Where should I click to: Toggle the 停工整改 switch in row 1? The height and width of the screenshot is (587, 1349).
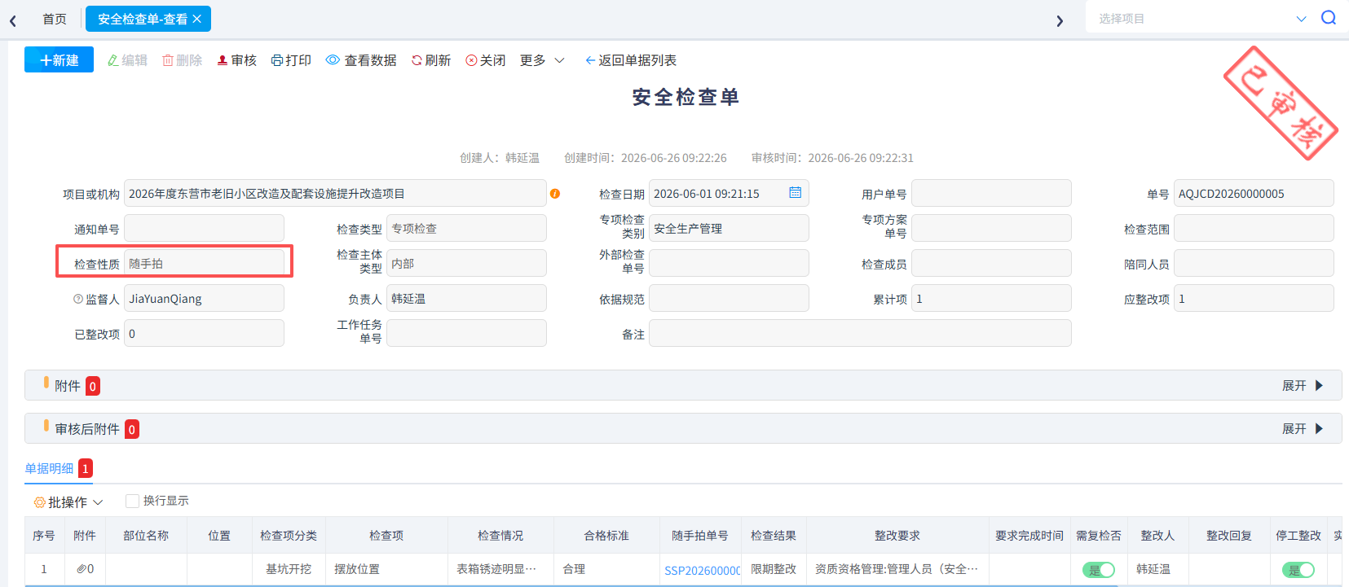pyautogui.click(x=1298, y=570)
